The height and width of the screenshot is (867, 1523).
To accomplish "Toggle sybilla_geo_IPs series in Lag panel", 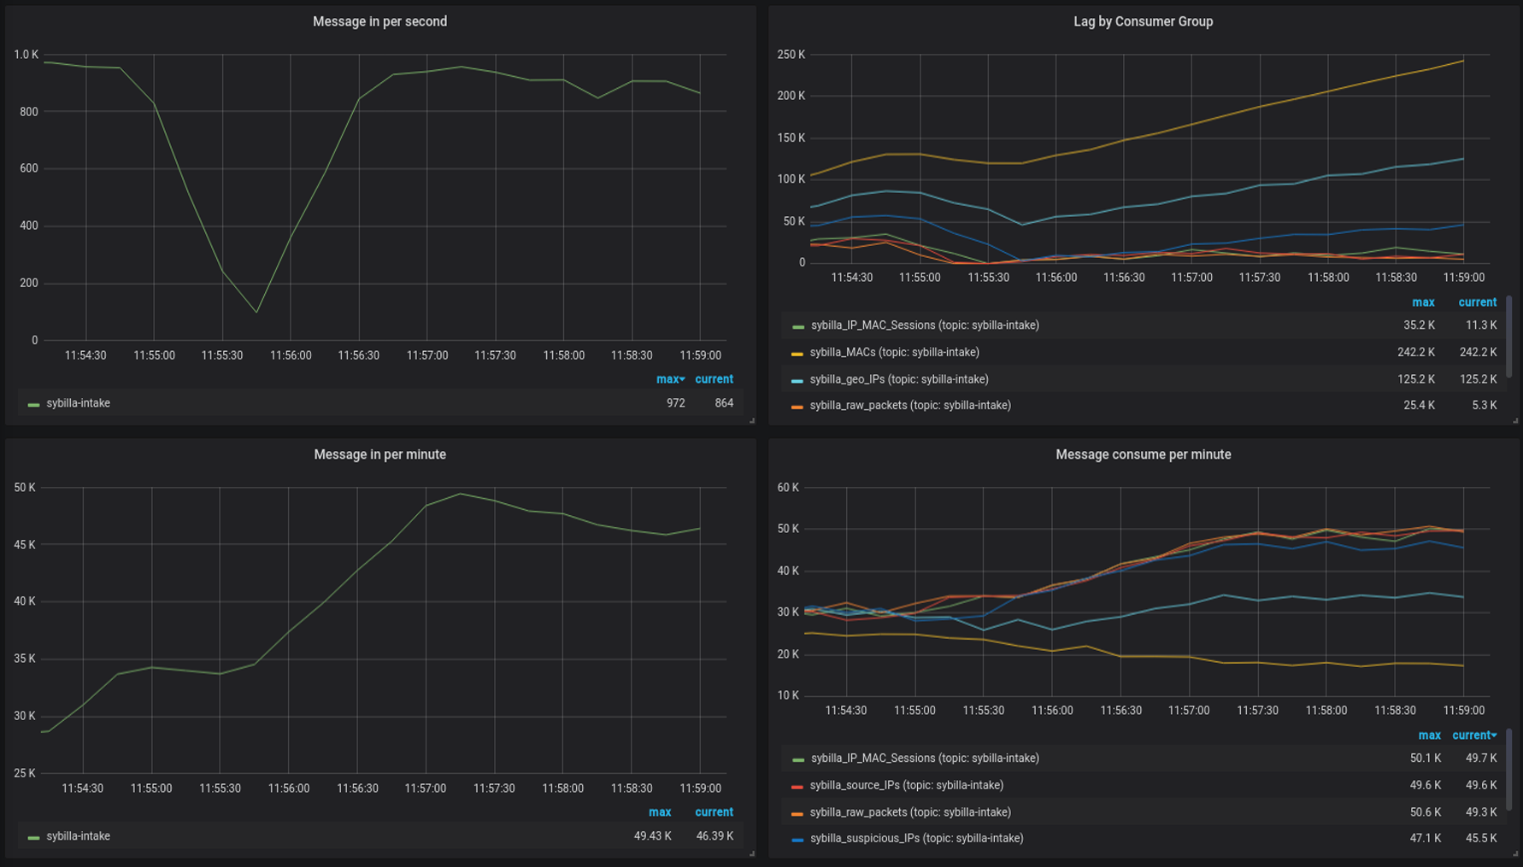I will pyautogui.click(x=899, y=379).
